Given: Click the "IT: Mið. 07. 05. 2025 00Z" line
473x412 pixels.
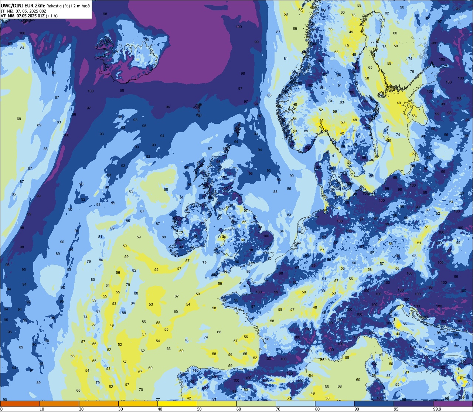Looking at the screenshot, I should tap(23, 11).
